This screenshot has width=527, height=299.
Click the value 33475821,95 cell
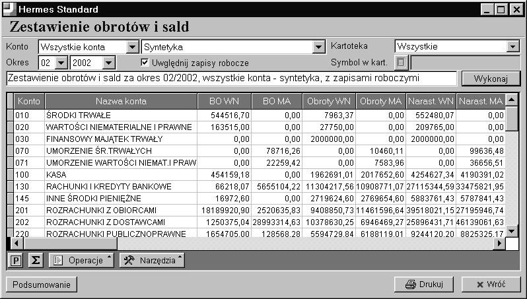pyautogui.click(x=481, y=186)
